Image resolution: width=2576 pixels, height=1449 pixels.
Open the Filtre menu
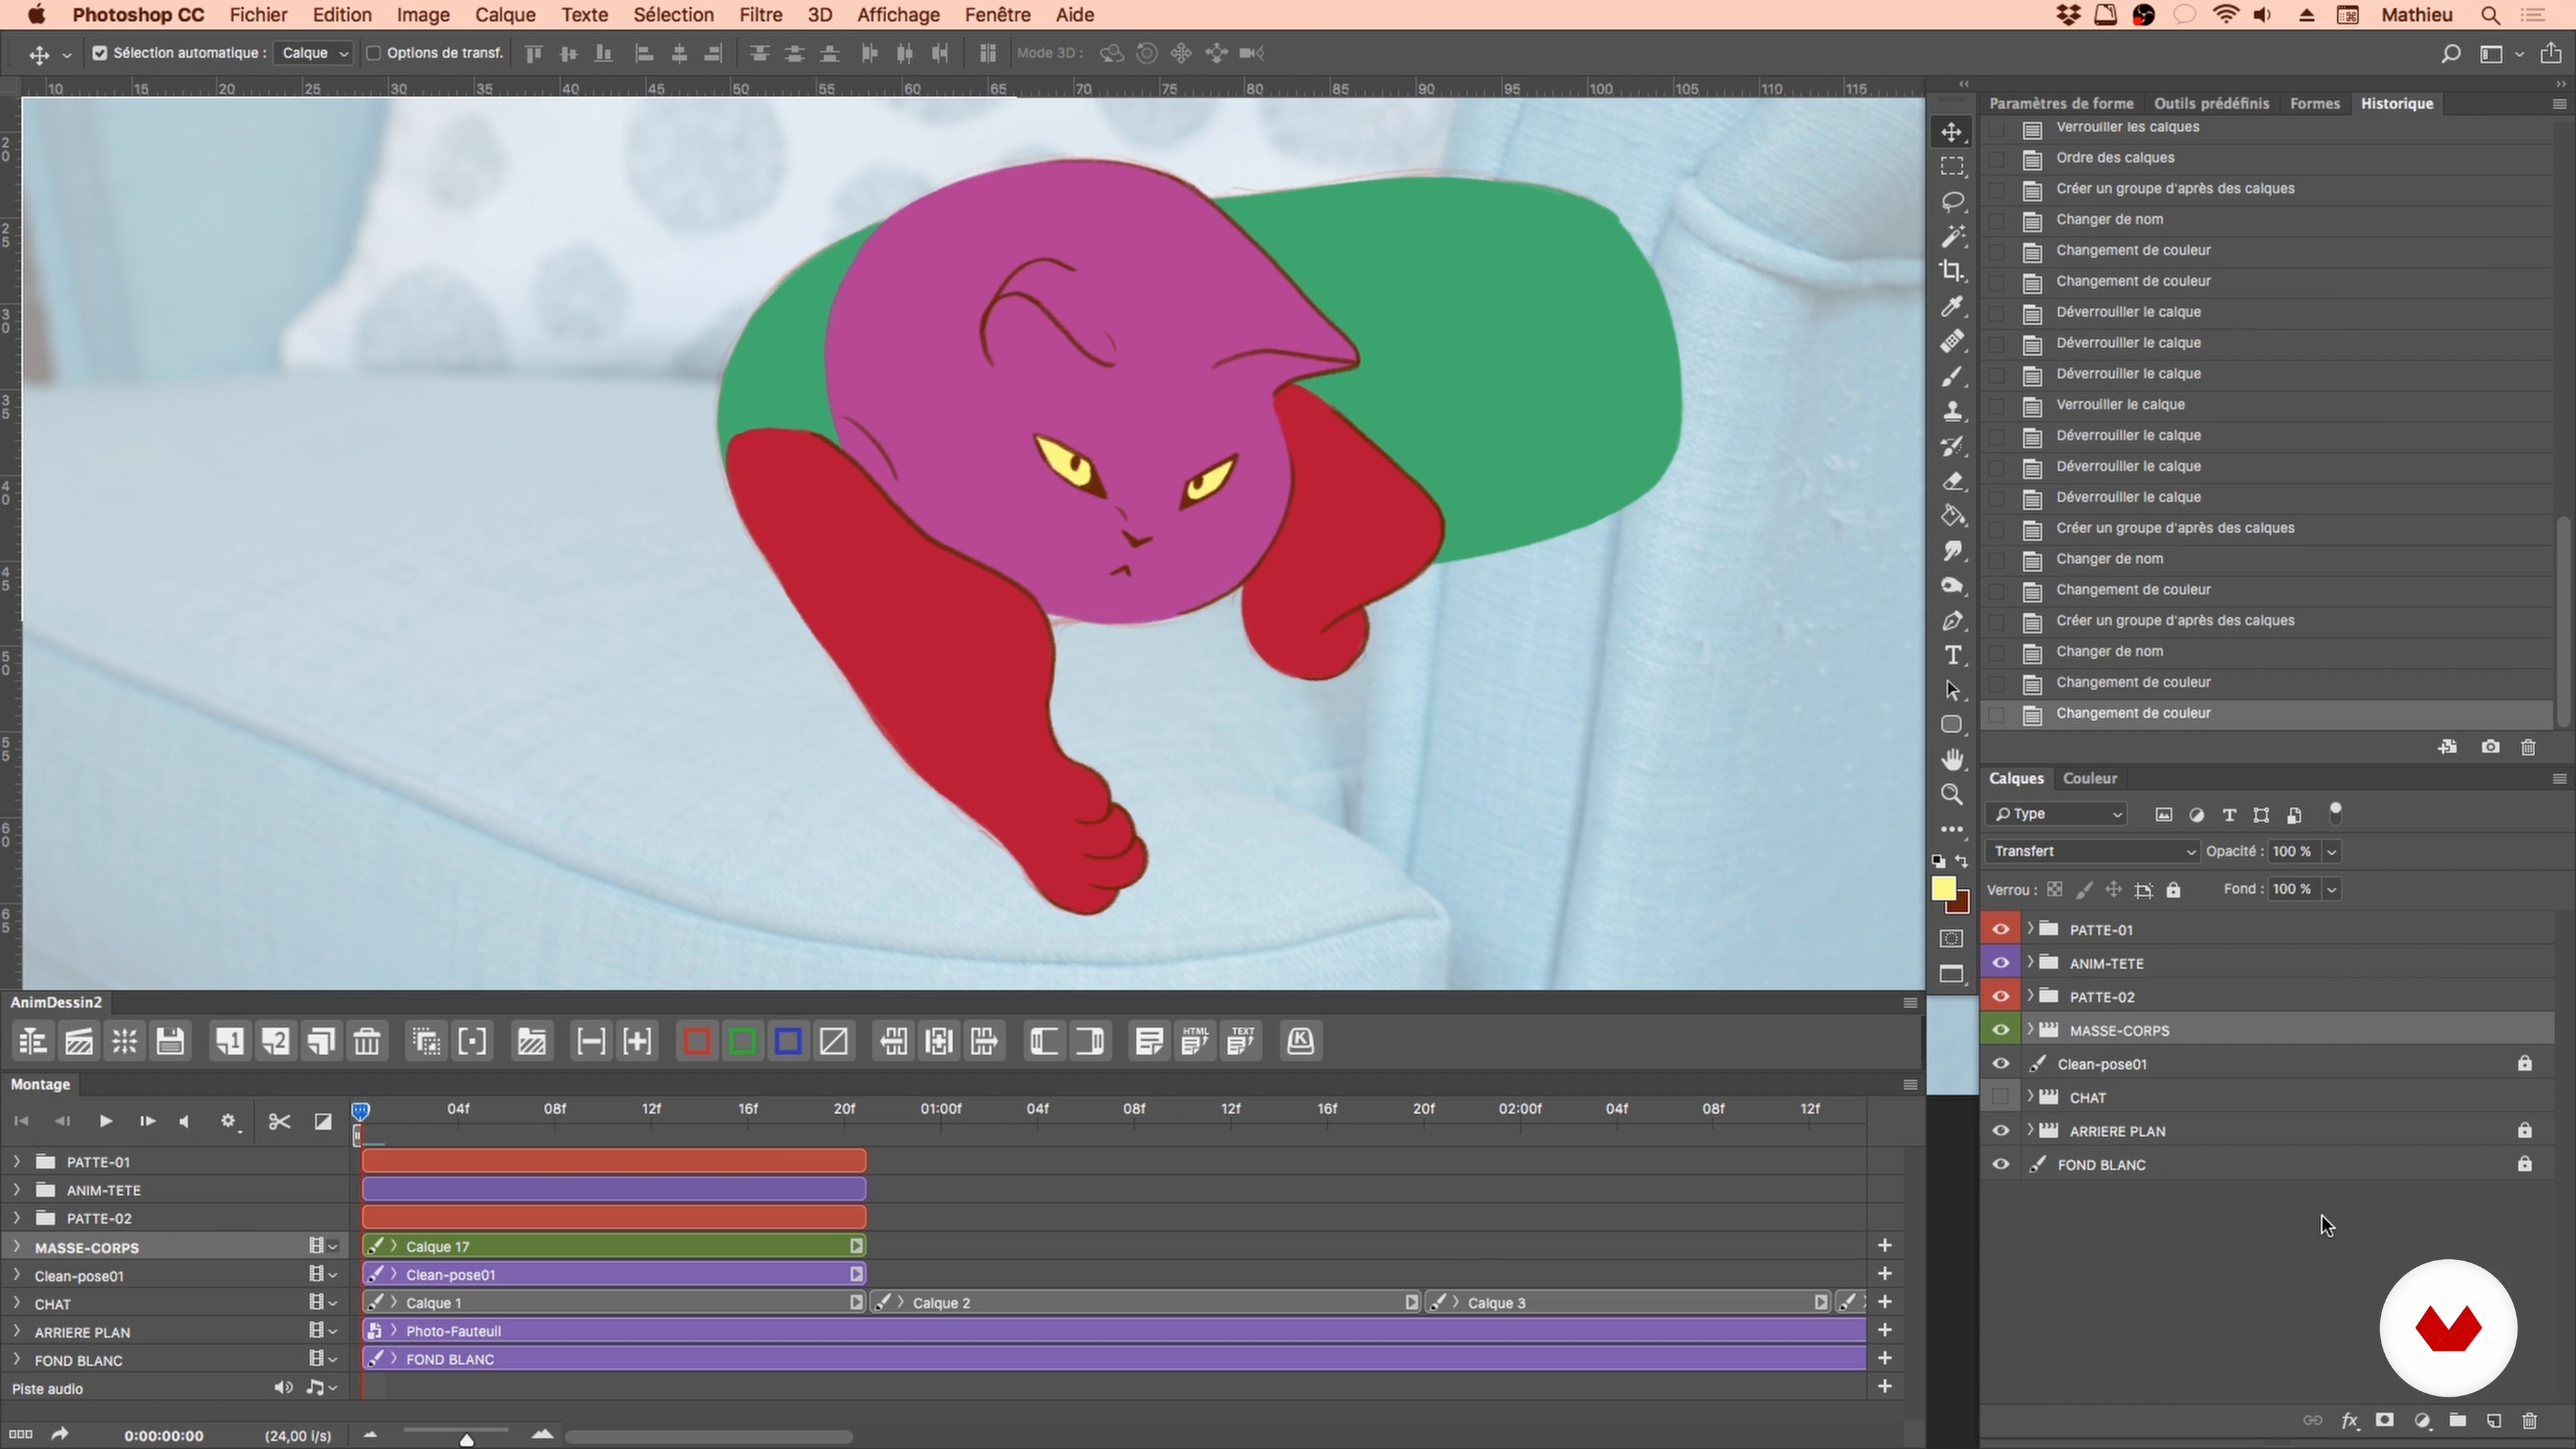[760, 15]
